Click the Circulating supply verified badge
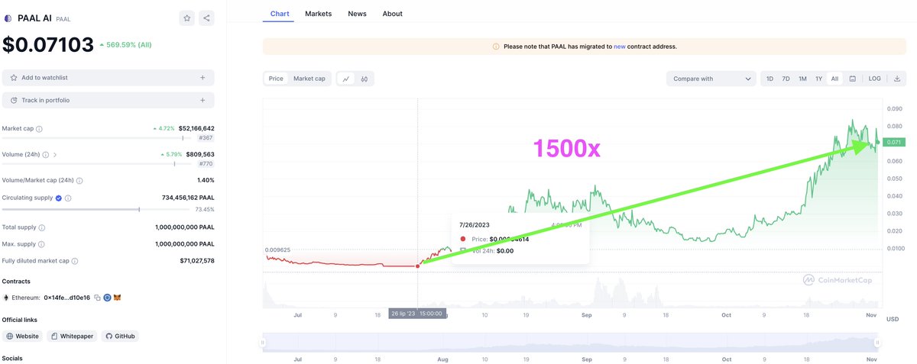The image size is (917, 364). pyautogui.click(x=59, y=198)
